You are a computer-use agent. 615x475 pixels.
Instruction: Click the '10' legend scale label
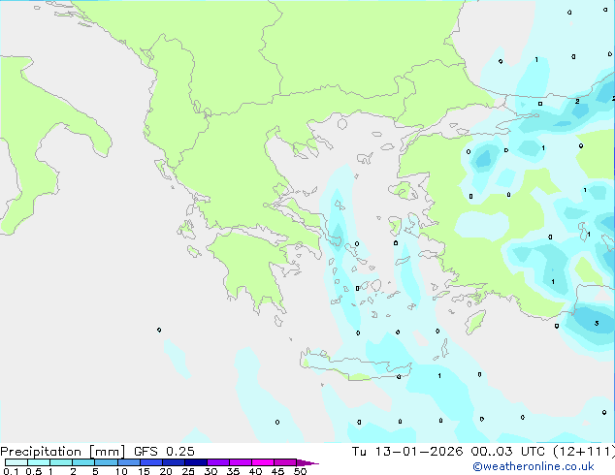(x=121, y=471)
